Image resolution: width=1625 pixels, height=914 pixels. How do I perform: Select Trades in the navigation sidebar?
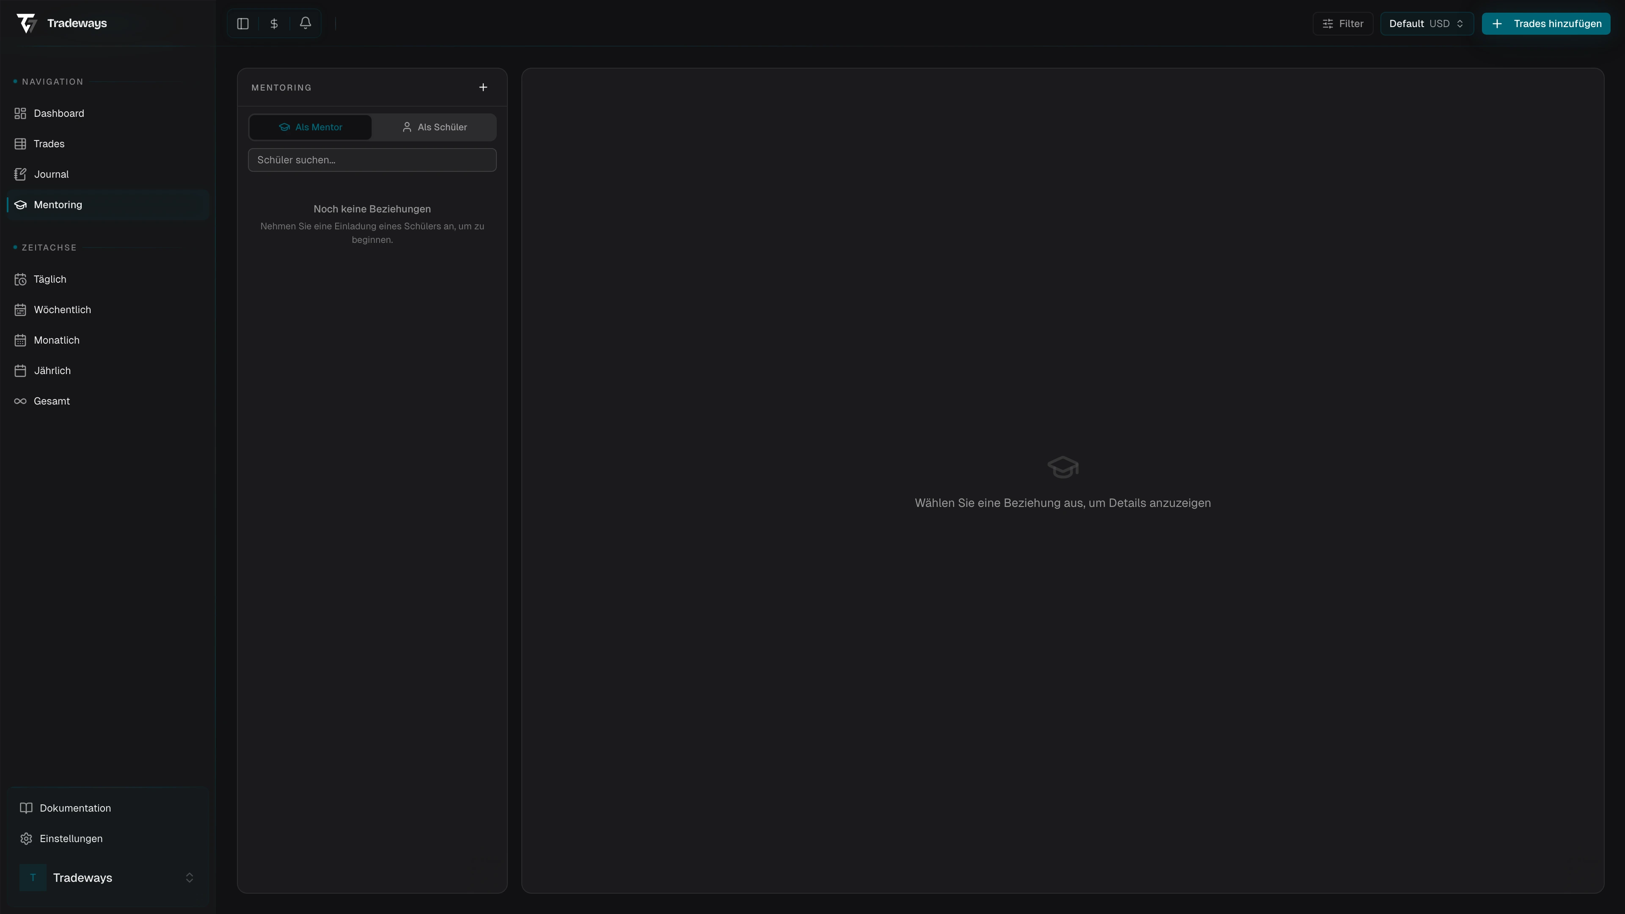49,143
